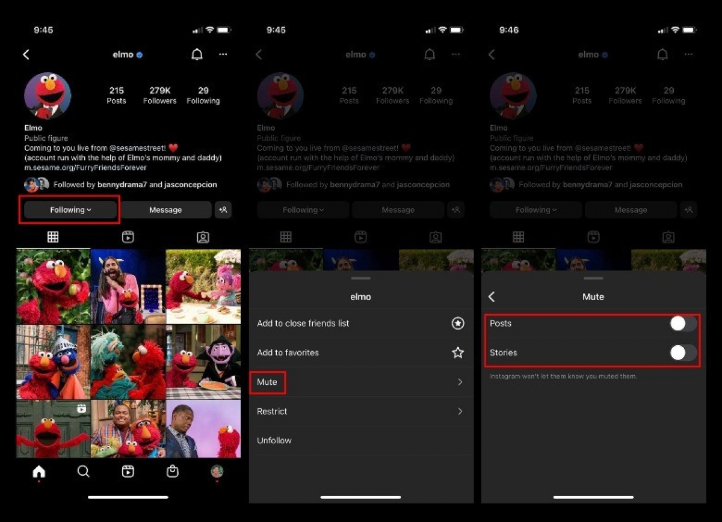722x522 pixels.
Task: Tap the add-person suggestion icon beside the bright Message button
Action: coord(223,210)
